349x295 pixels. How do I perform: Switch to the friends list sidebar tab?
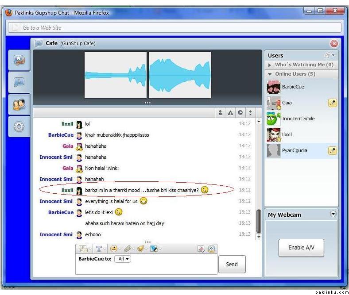coord(19,104)
